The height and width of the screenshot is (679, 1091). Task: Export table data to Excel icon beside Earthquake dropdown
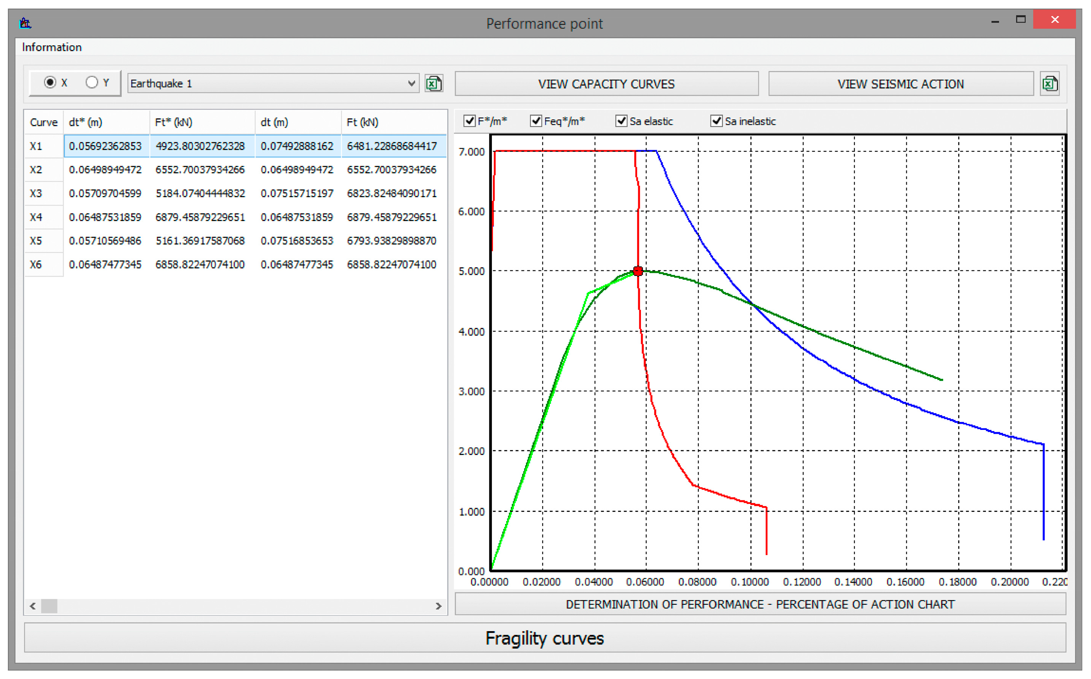(x=433, y=83)
